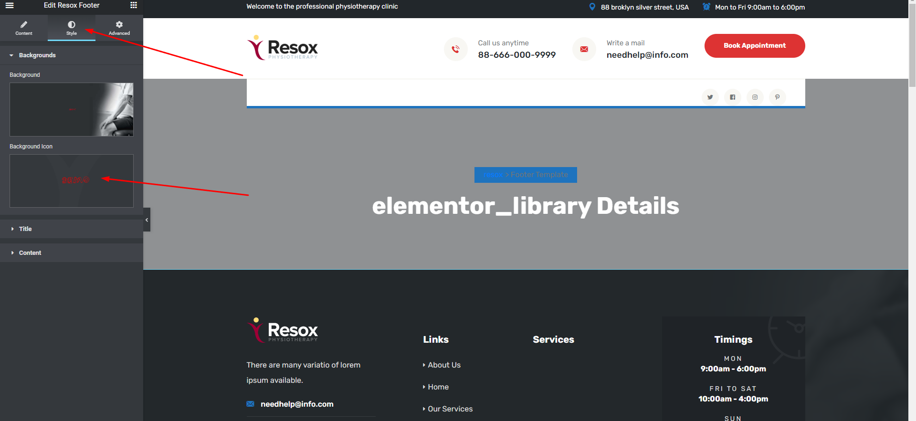916x421 pixels.
Task: Click the FRI TO SAT day label
Action: [x=733, y=389]
